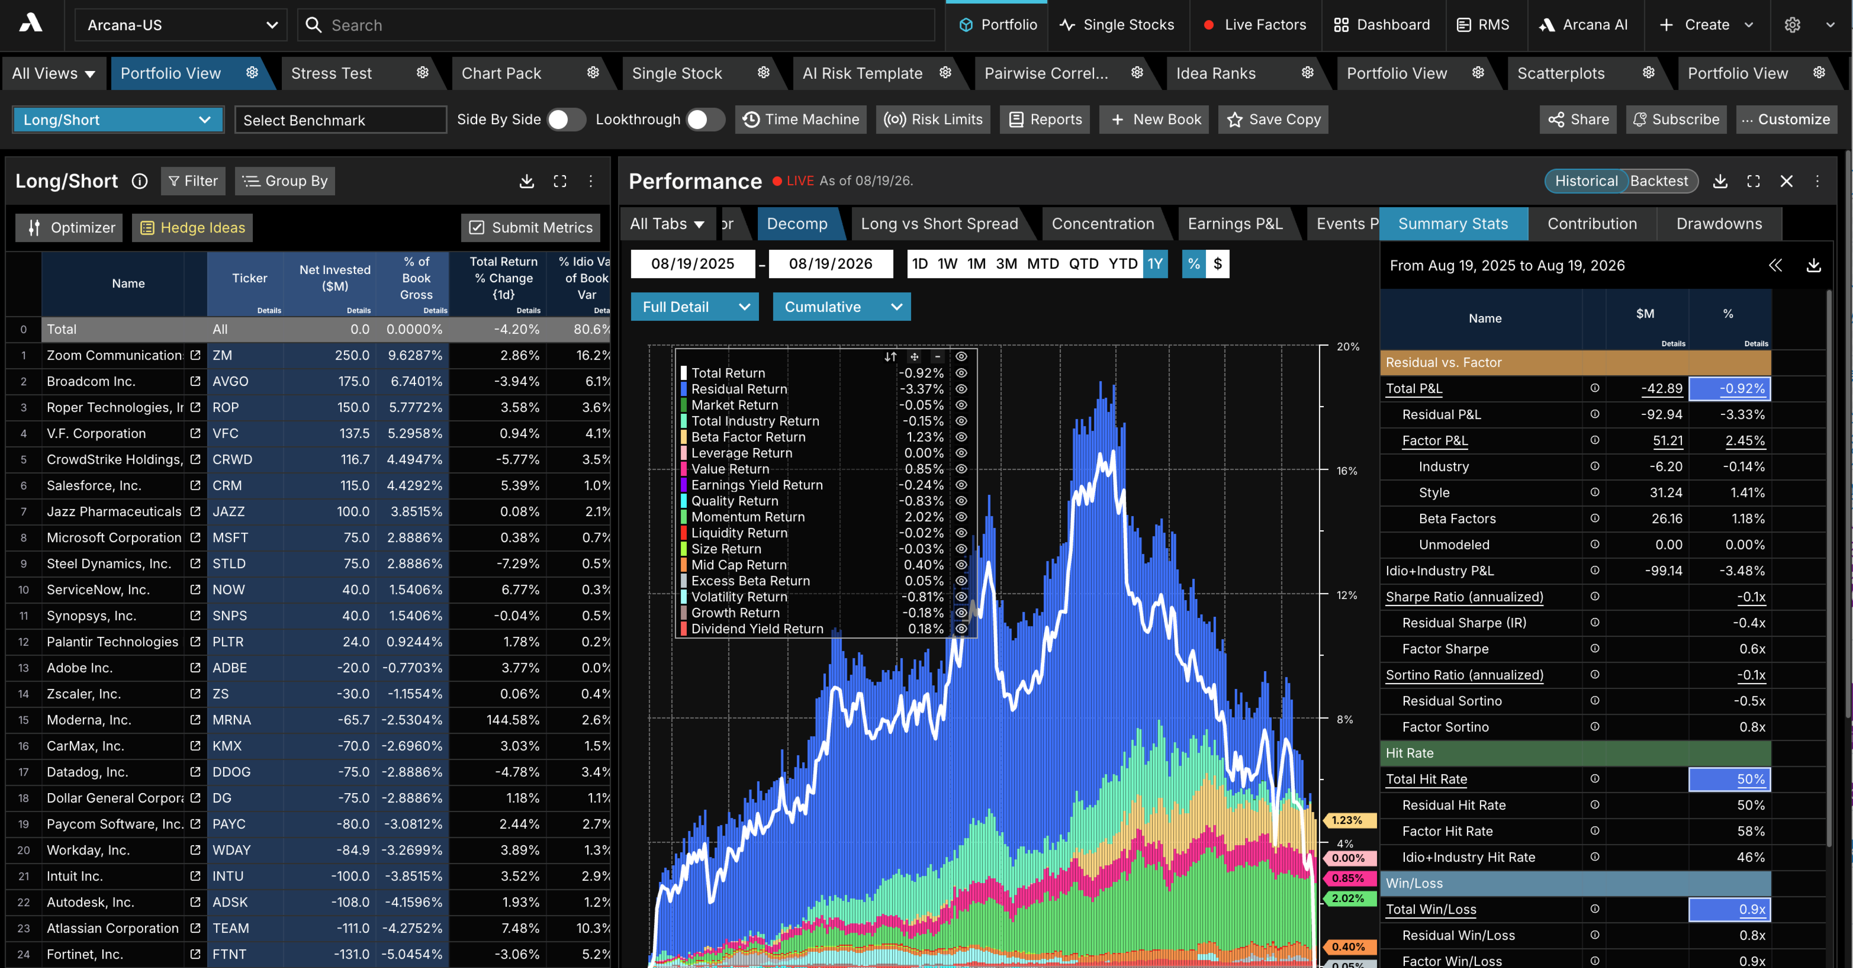Screen dimensions: 1853x968
Task: Open Performance panel more options menu
Action: coord(1817,181)
